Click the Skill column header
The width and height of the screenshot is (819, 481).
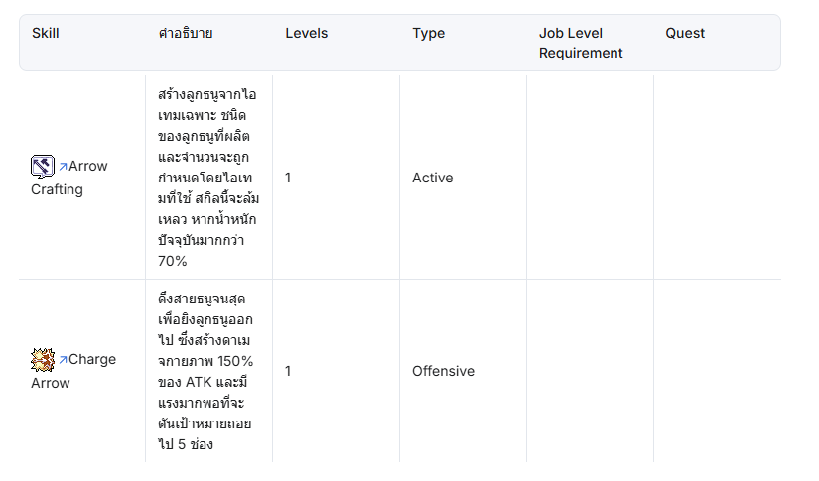(46, 33)
